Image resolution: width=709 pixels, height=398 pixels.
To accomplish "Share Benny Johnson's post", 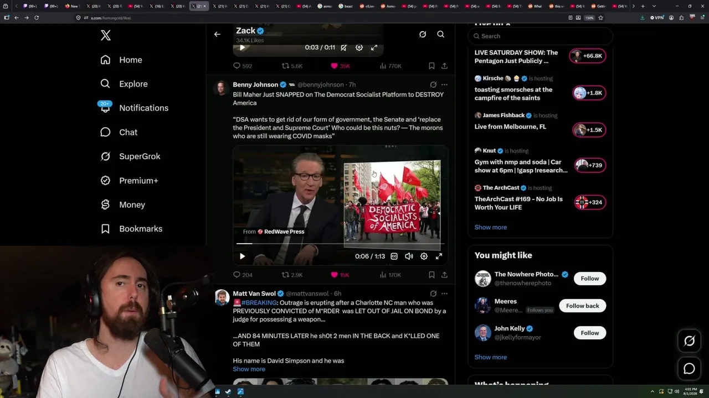I will click(444, 275).
